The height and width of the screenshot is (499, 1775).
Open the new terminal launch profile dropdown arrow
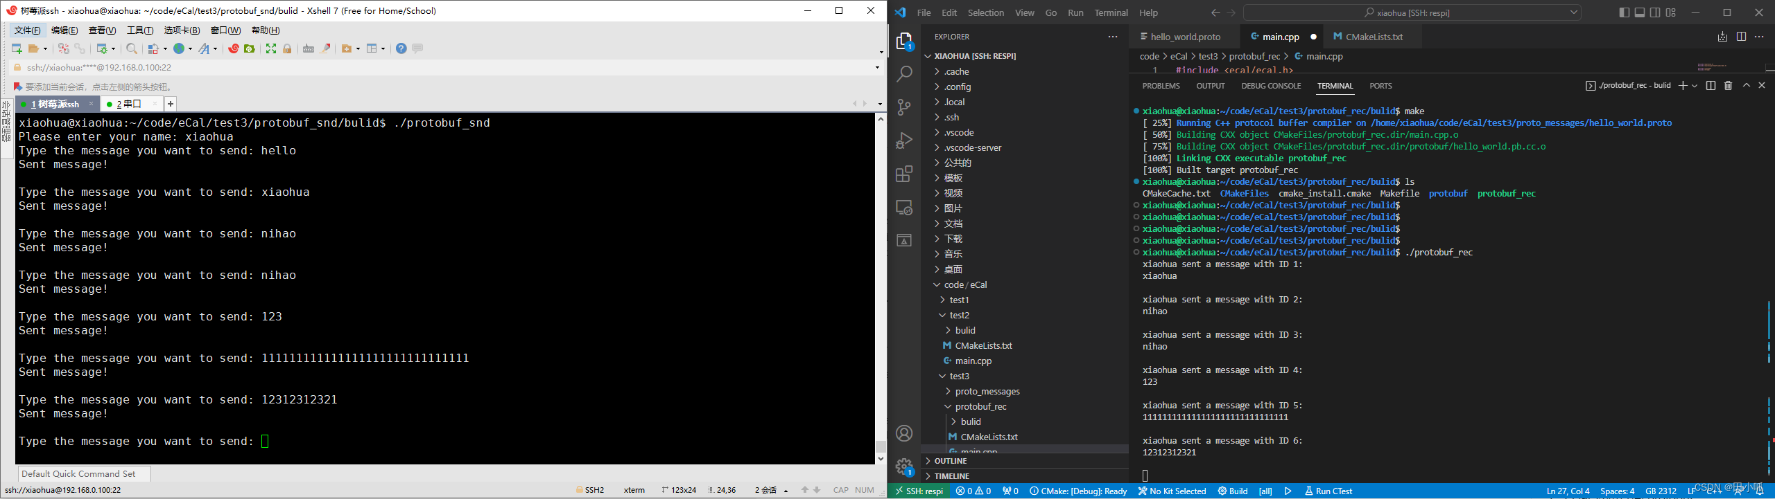pos(1695,86)
